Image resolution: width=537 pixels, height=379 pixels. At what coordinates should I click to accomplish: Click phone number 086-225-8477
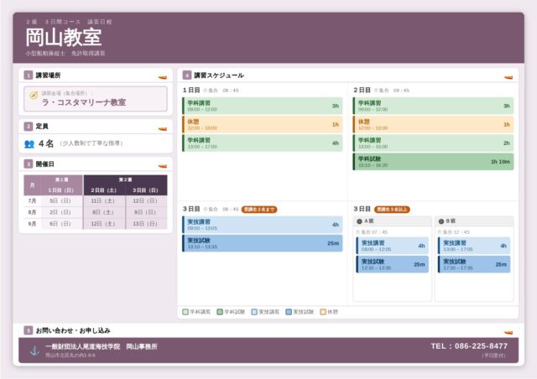(x=481, y=346)
